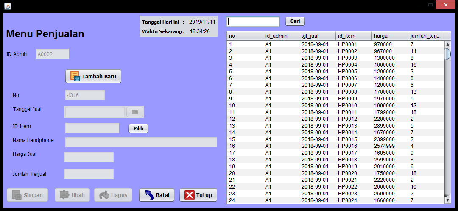This screenshot has width=458, height=211.
Task: Click the Jumlah Terjual input field
Action: 89,174
